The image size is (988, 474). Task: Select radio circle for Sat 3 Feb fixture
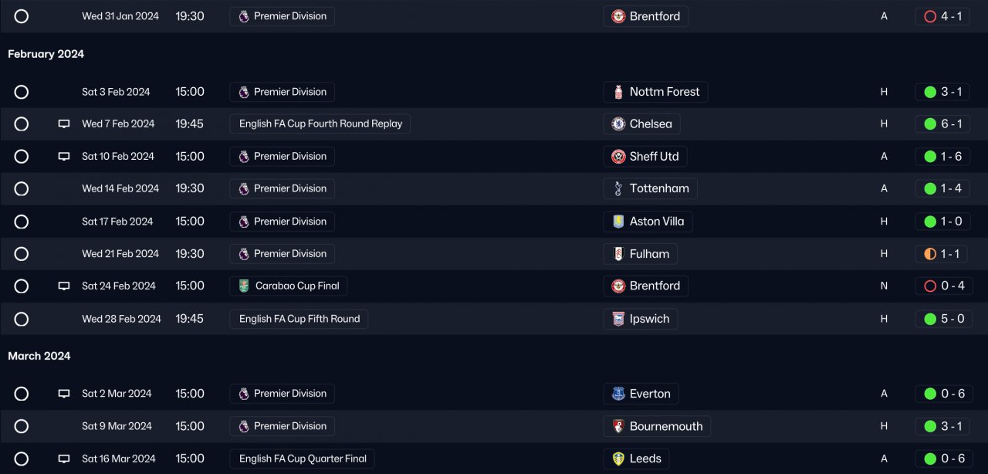click(22, 92)
